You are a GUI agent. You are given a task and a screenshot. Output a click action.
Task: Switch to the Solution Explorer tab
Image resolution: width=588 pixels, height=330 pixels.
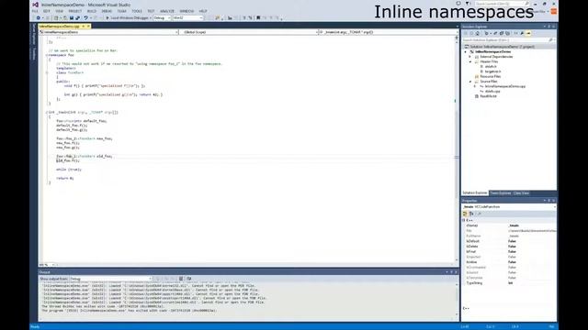tap(475, 193)
